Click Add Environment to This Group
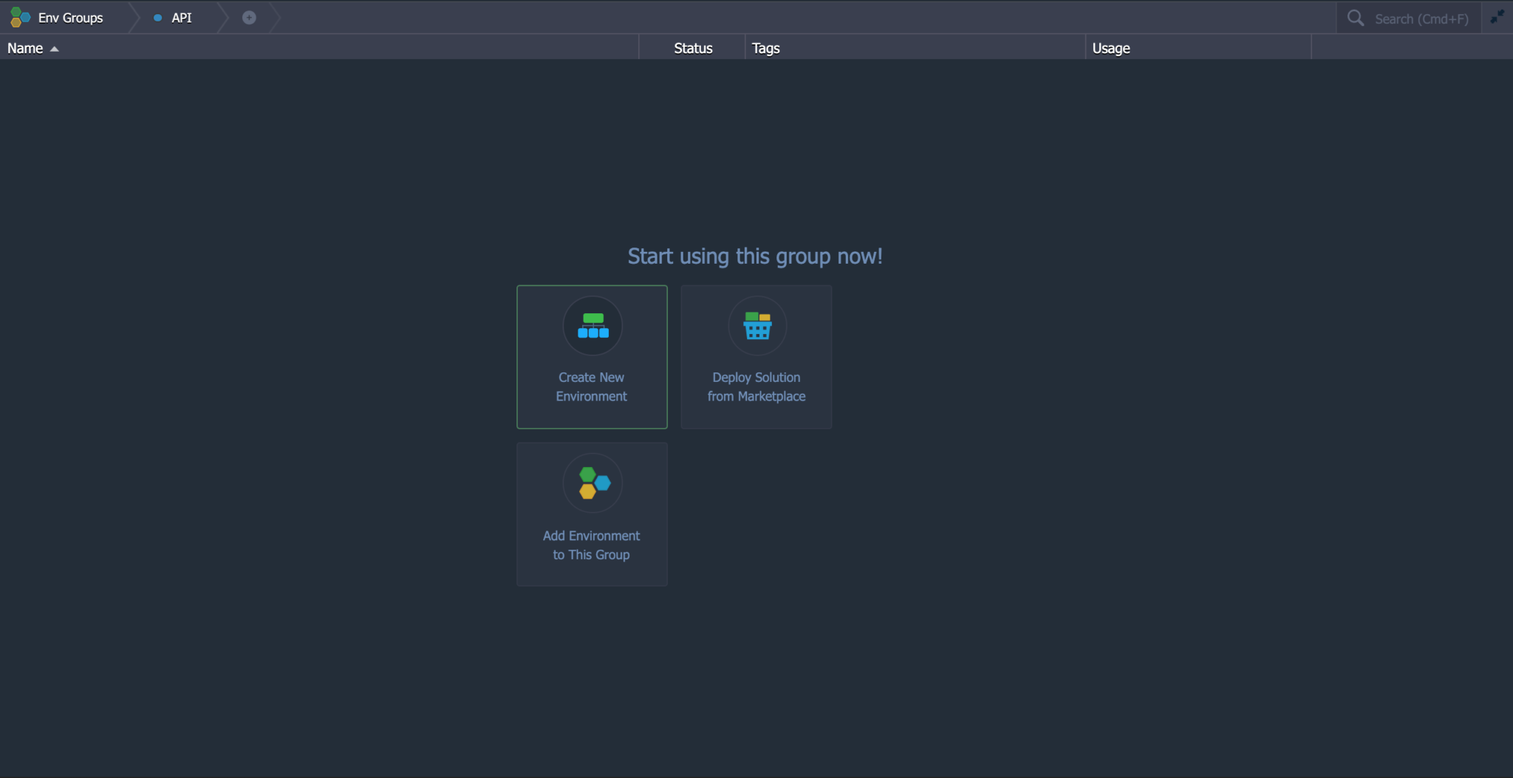 (x=592, y=513)
